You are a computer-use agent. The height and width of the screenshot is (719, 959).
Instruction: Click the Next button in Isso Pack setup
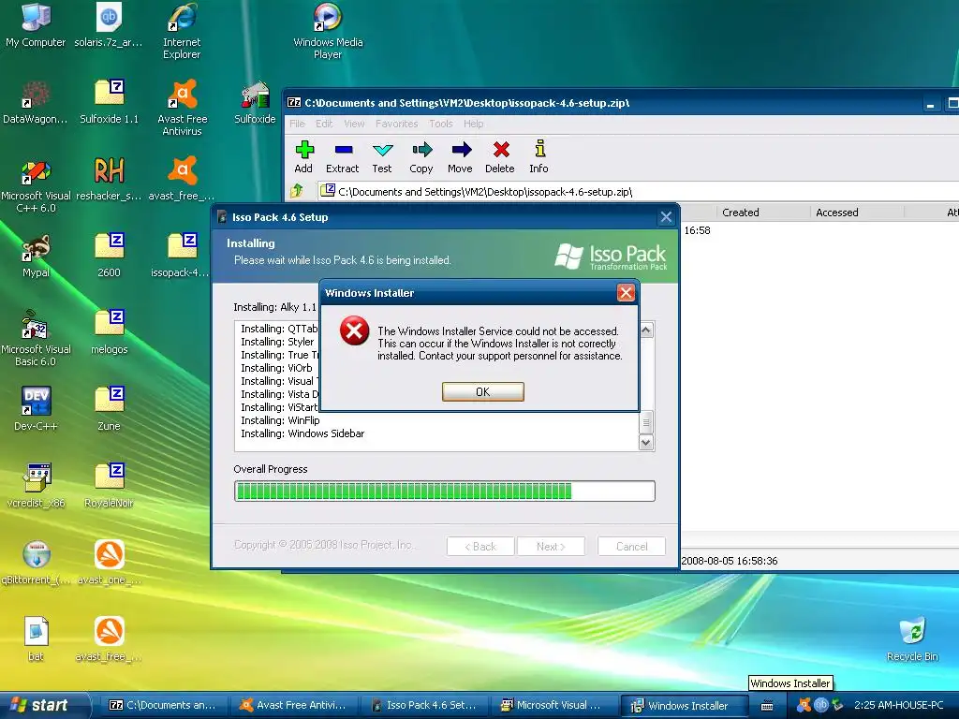pos(551,547)
